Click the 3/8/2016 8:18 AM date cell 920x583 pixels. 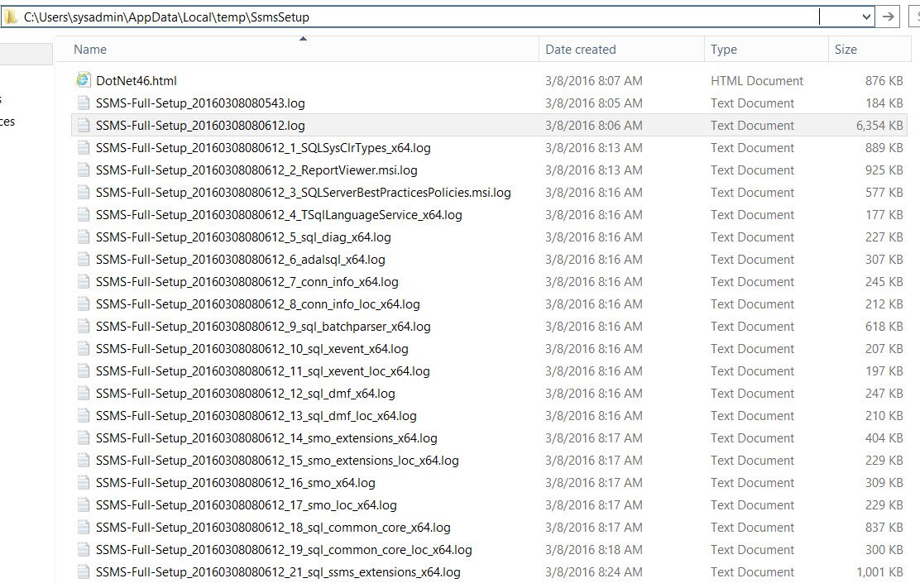[x=594, y=550]
